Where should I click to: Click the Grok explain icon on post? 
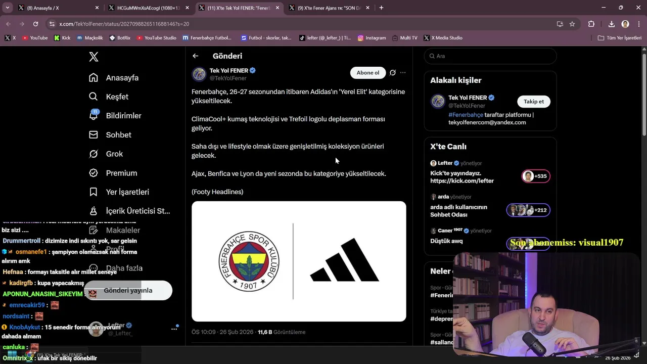393,73
